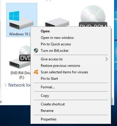
Task: Select Create shortcut
Action: click(71, 104)
